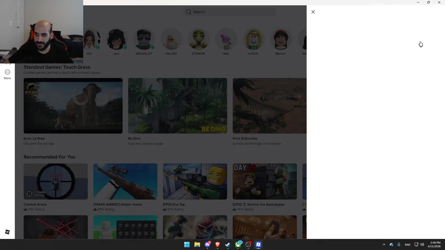
Task: Open Brave browser from taskbar
Action: (218, 244)
